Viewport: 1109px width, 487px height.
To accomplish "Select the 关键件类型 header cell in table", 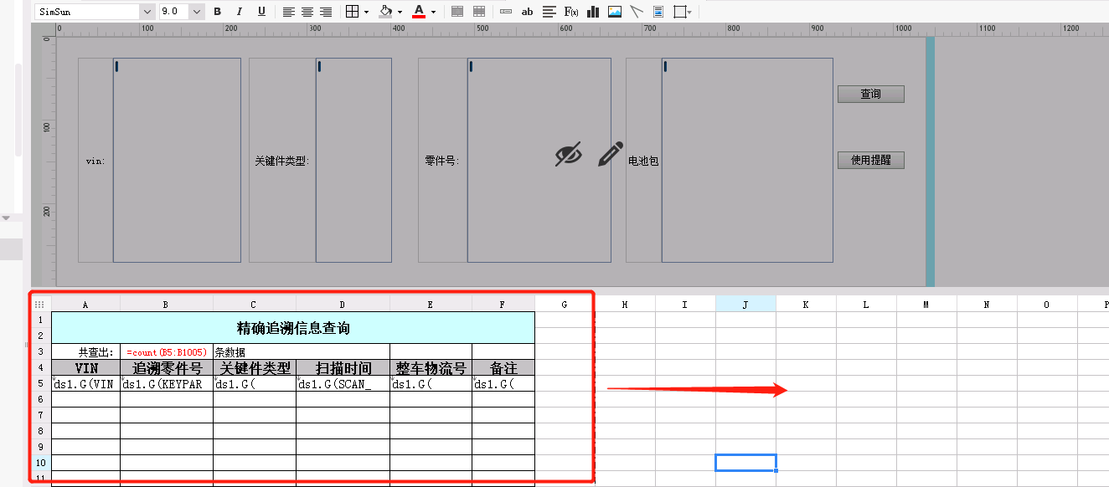I will [255, 367].
